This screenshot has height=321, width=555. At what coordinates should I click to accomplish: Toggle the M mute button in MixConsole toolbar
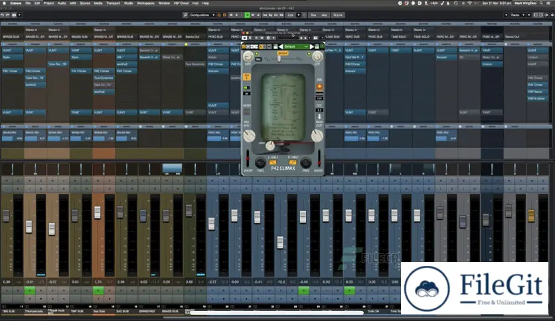pos(231,15)
